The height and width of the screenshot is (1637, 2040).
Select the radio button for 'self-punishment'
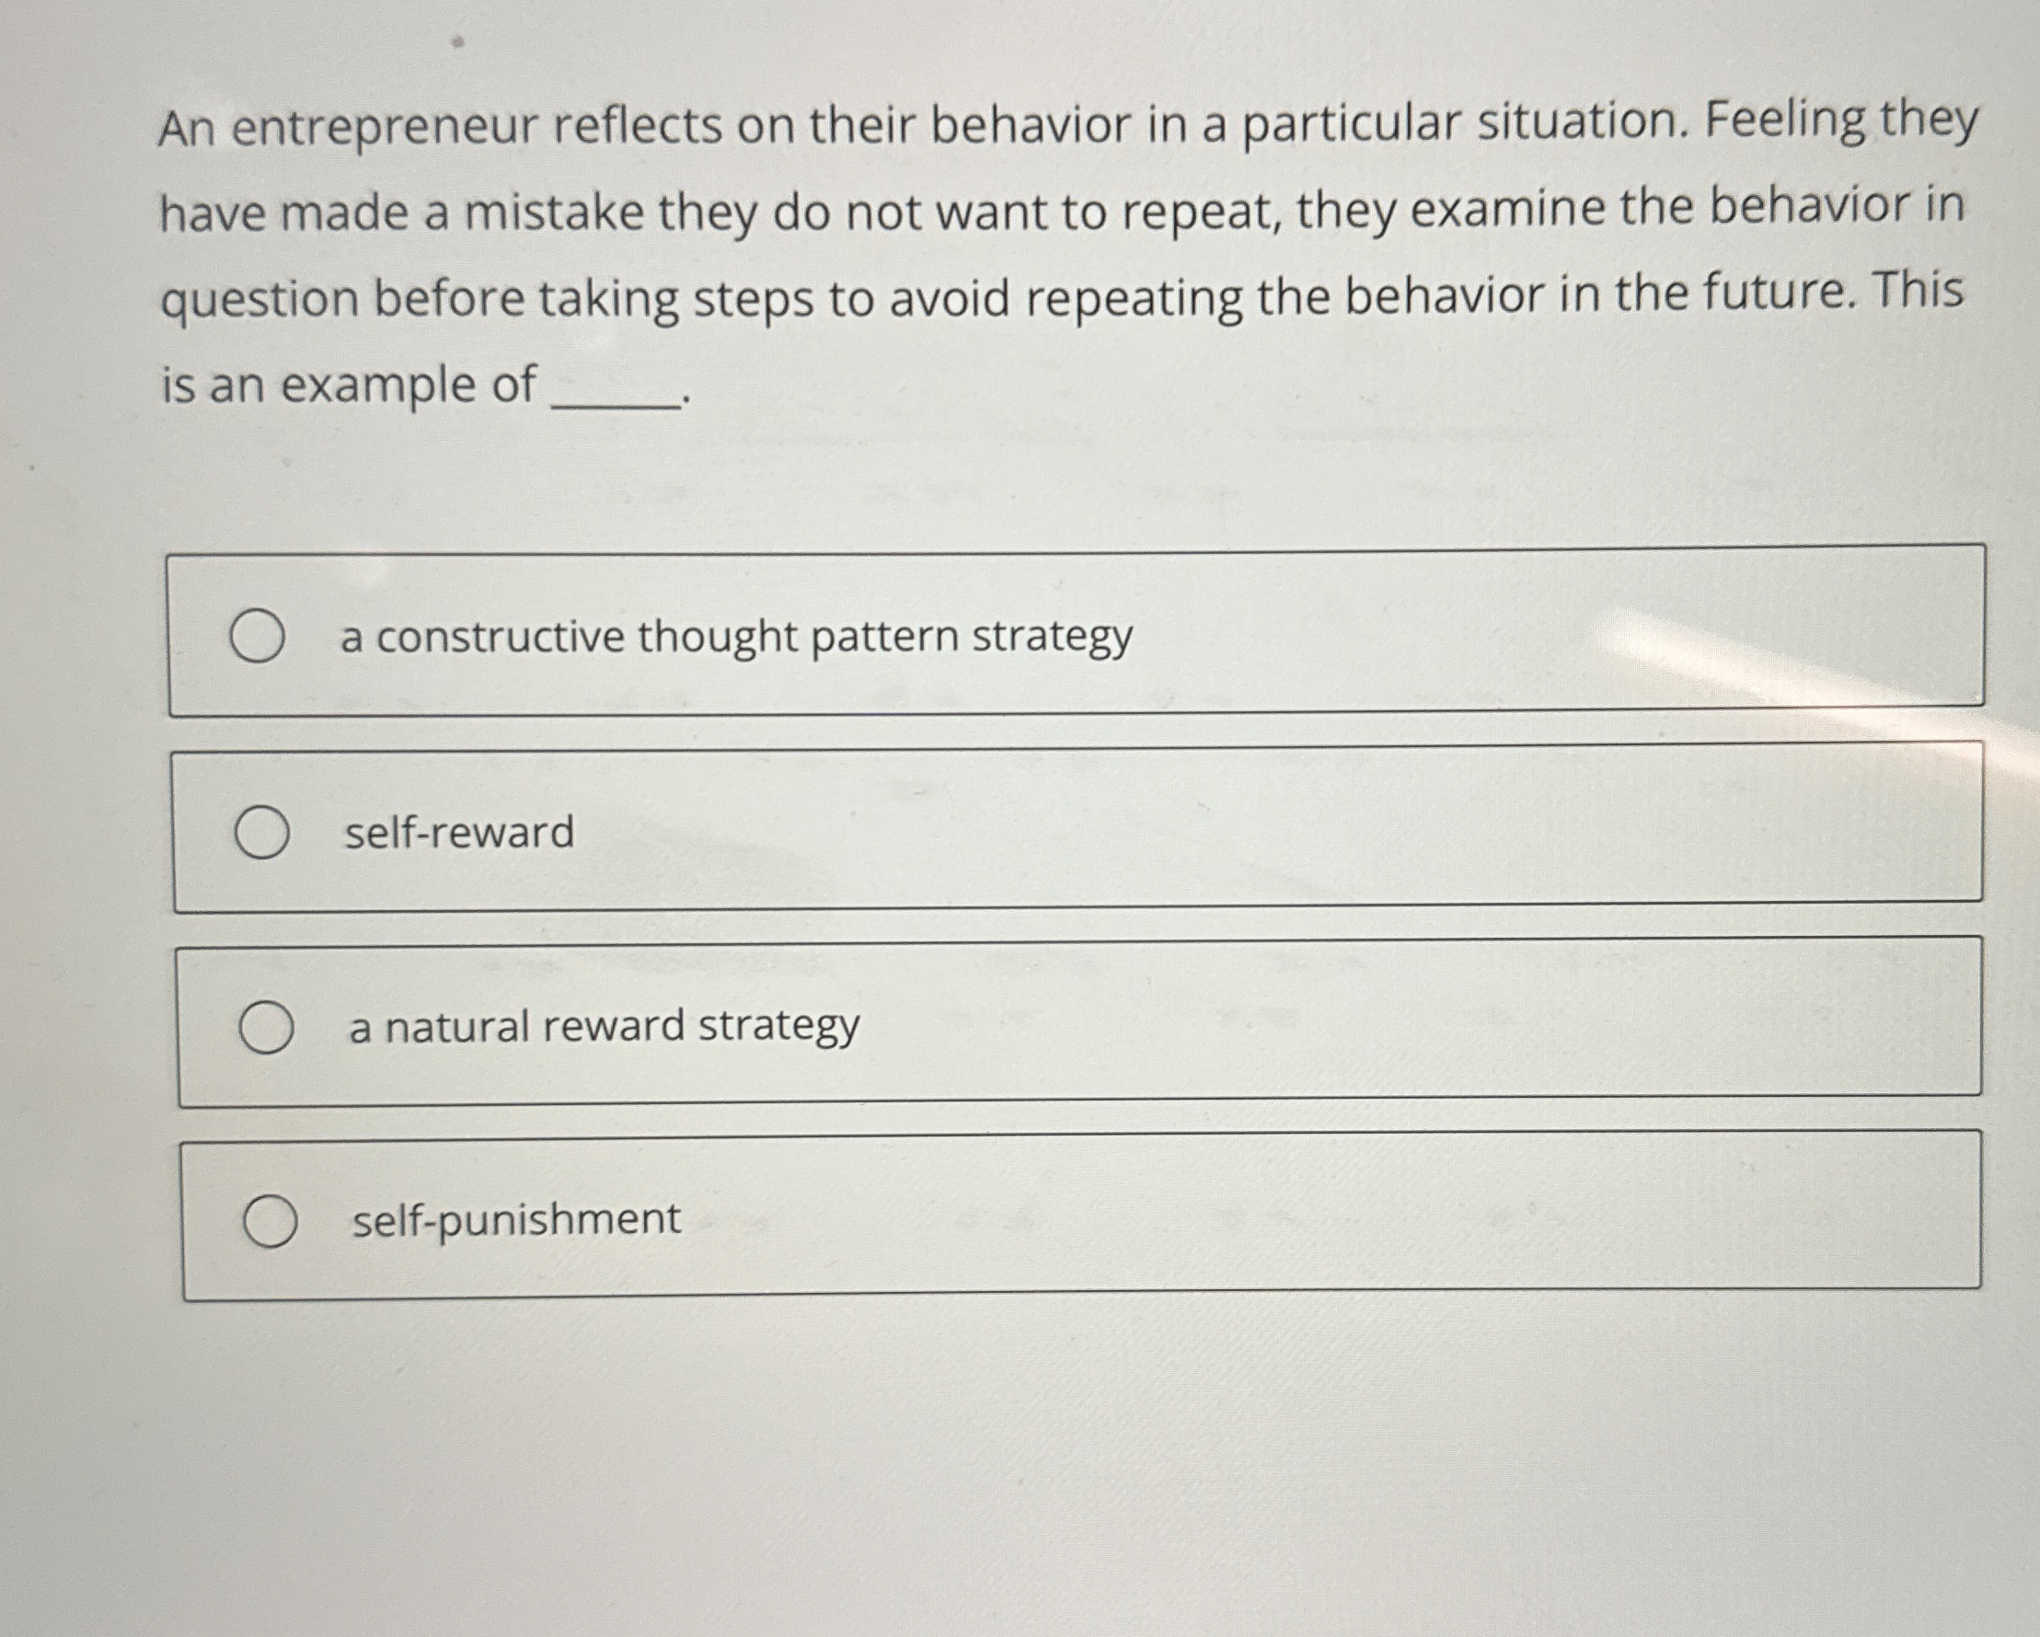[272, 1221]
